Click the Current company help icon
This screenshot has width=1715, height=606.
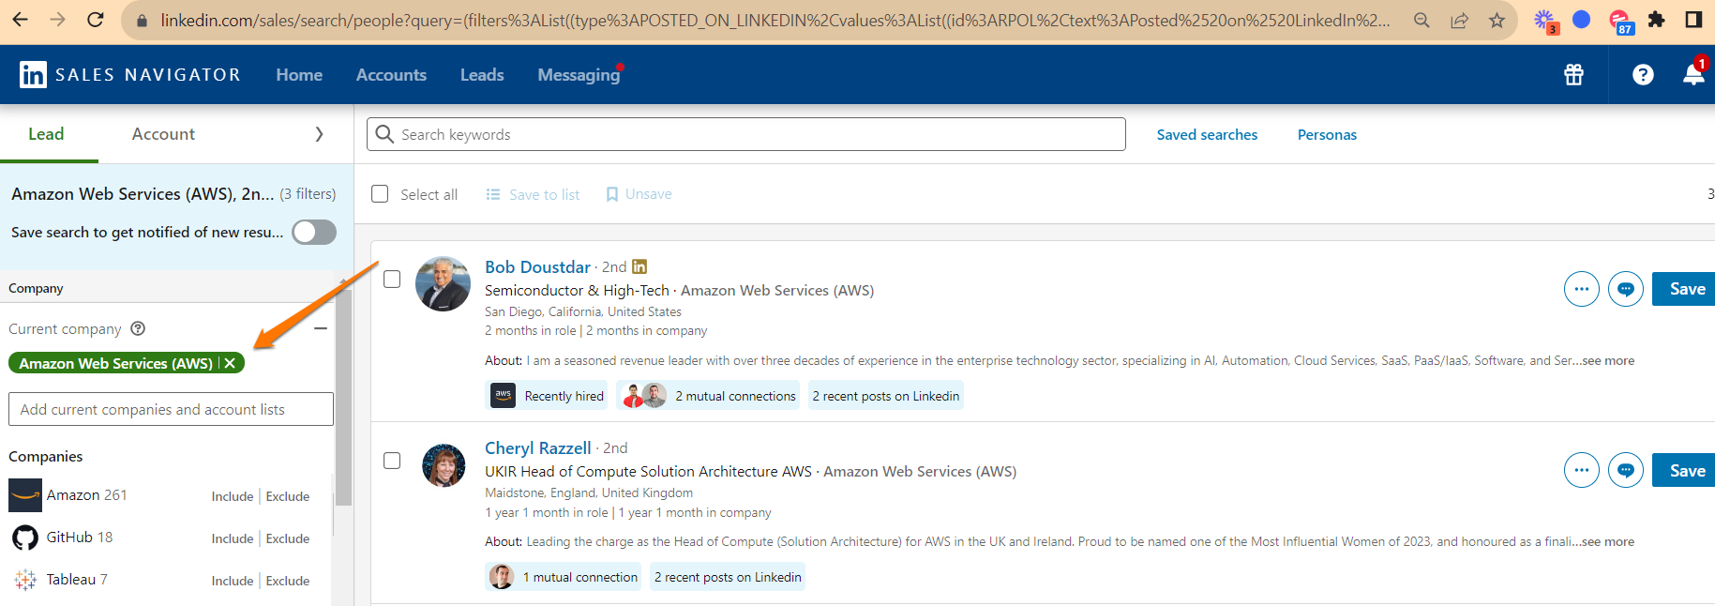pyautogui.click(x=138, y=328)
